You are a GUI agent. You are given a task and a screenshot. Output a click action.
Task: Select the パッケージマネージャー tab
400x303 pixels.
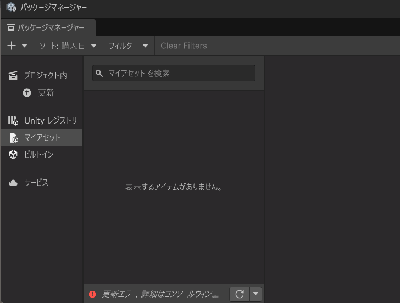click(48, 27)
